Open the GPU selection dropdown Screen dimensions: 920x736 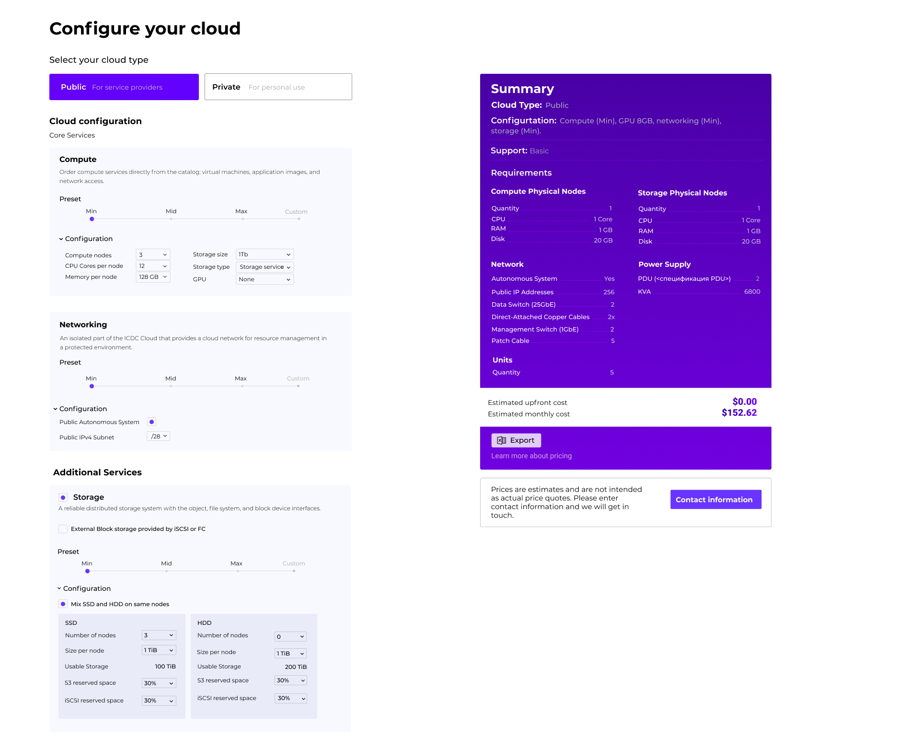[264, 279]
